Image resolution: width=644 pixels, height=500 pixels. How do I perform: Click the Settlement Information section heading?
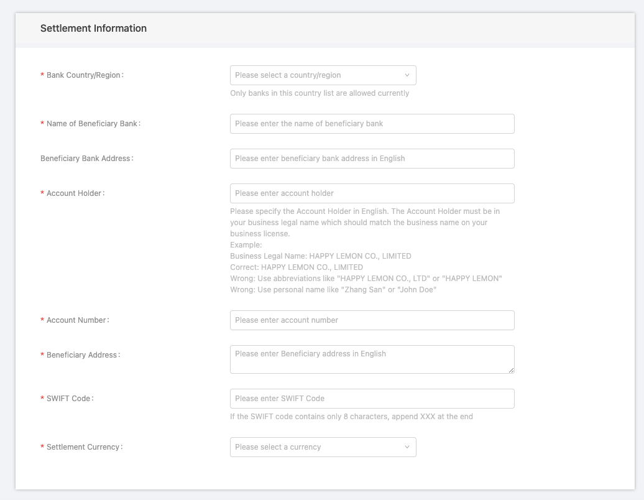pyautogui.click(x=93, y=29)
